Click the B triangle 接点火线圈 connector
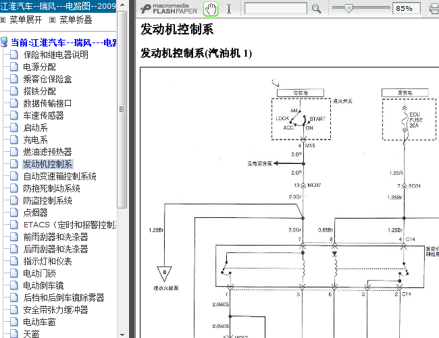This screenshot has height=338, width=439. point(164,274)
